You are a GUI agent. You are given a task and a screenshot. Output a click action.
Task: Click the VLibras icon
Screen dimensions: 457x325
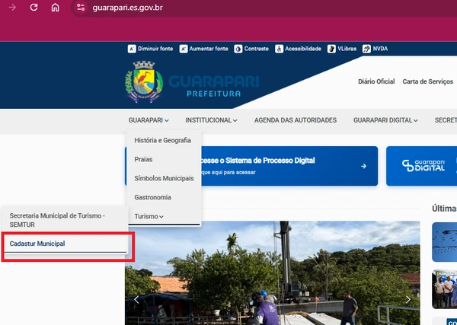[331, 49]
